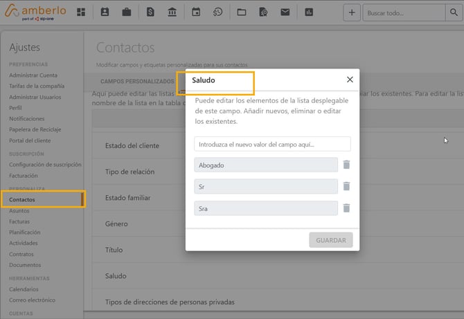Edit the Sr list value field

[266, 186]
